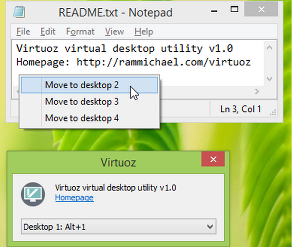Screen dimensions: 293x247
Task: Close the Virtuoz window
Action: [x=213, y=159]
